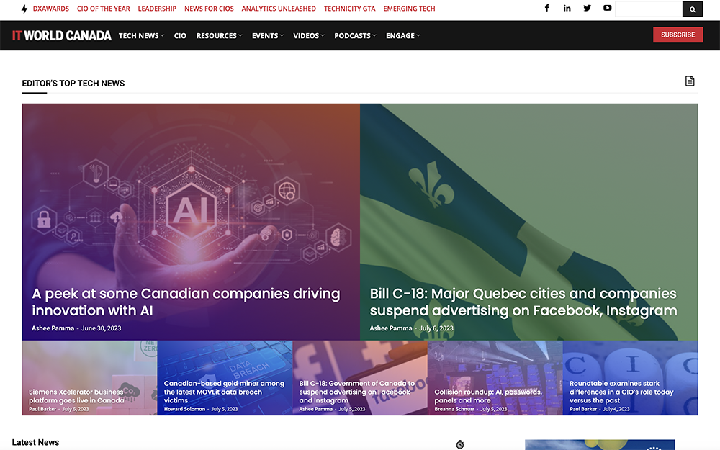Open the Siemens Xcelerator article tile
Screen dimensions: 720x450
76,396
